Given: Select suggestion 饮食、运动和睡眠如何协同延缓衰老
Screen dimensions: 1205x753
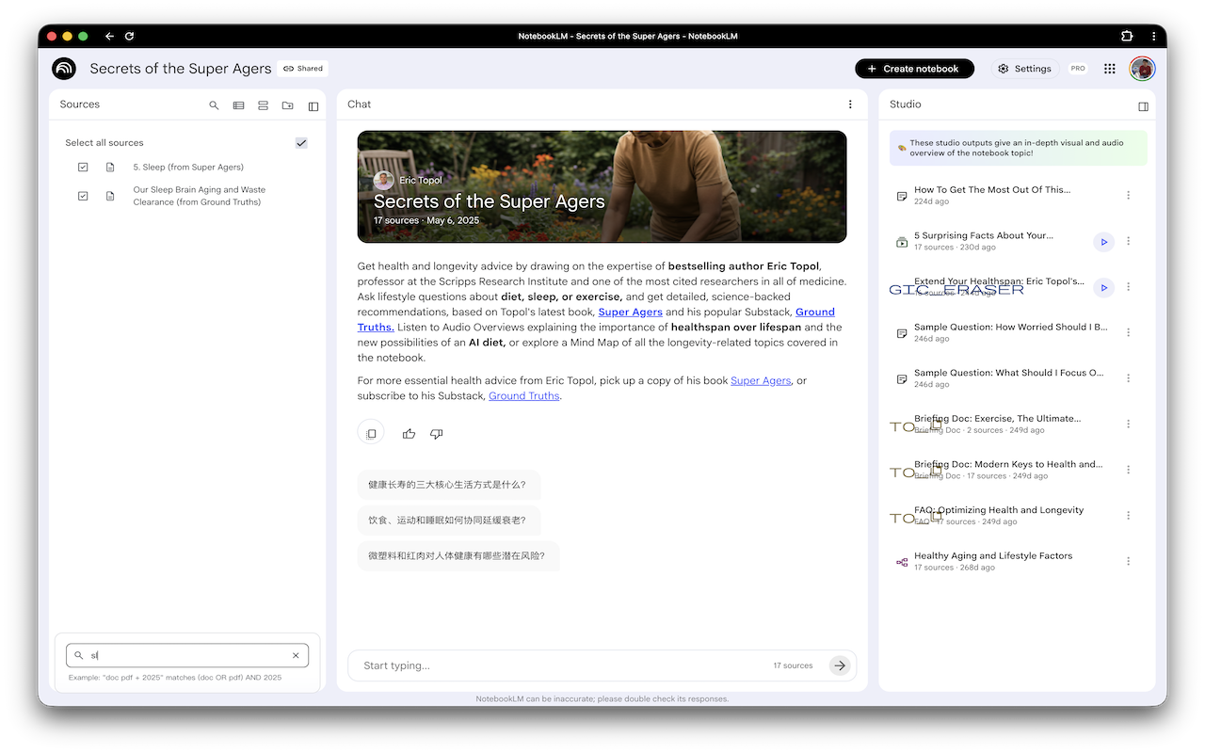Looking at the screenshot, I should click(449, 521).
